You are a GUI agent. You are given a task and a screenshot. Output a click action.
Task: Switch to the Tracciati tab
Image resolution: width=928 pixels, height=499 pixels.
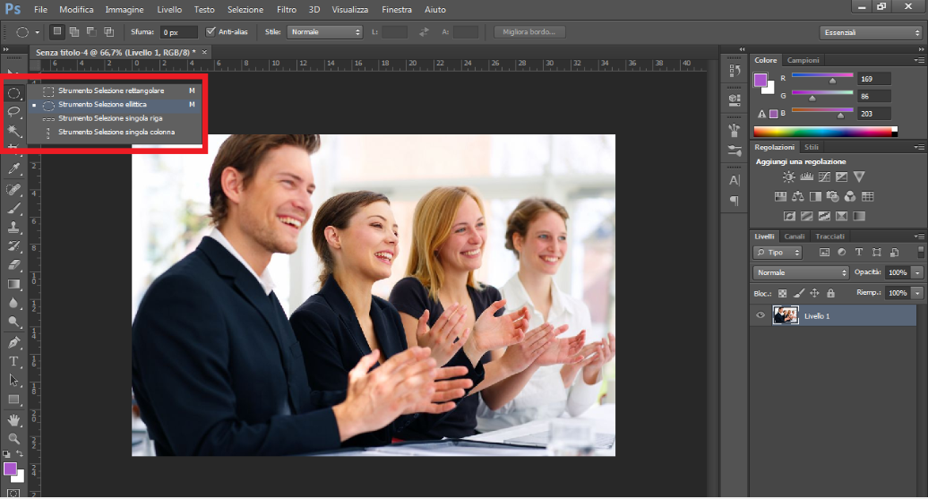tap(829, 237)
